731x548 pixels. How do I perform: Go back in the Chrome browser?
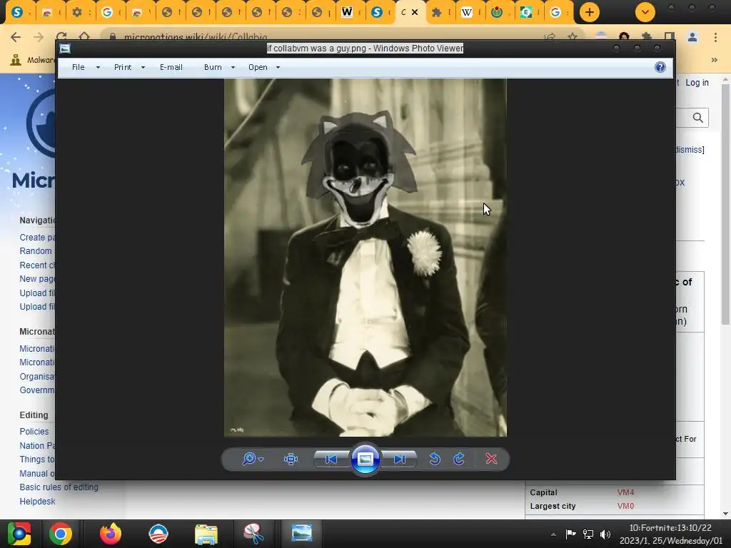point(16,37)
